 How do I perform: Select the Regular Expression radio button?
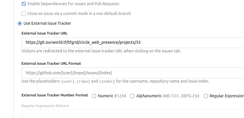tap(206, 96)
